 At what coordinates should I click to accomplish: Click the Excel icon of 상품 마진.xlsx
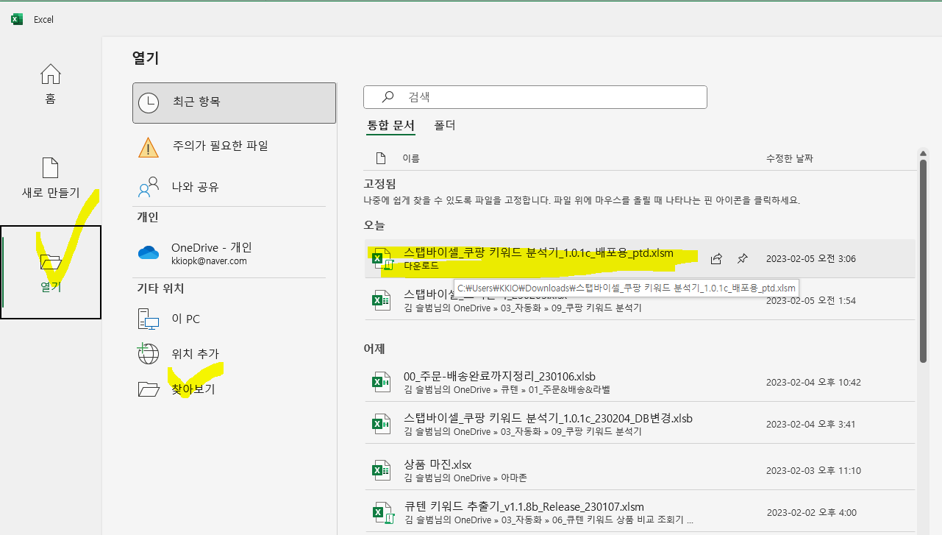coord(381,470)
